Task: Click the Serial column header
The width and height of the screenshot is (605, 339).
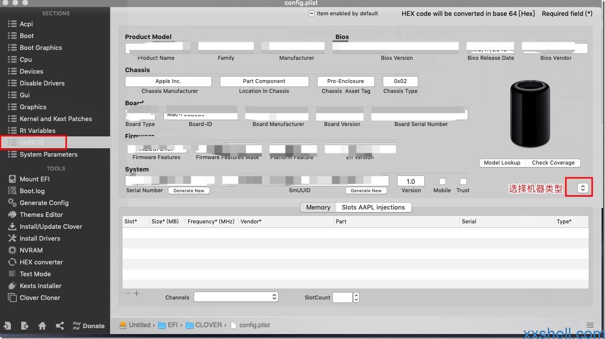Action: coord(507,221)
